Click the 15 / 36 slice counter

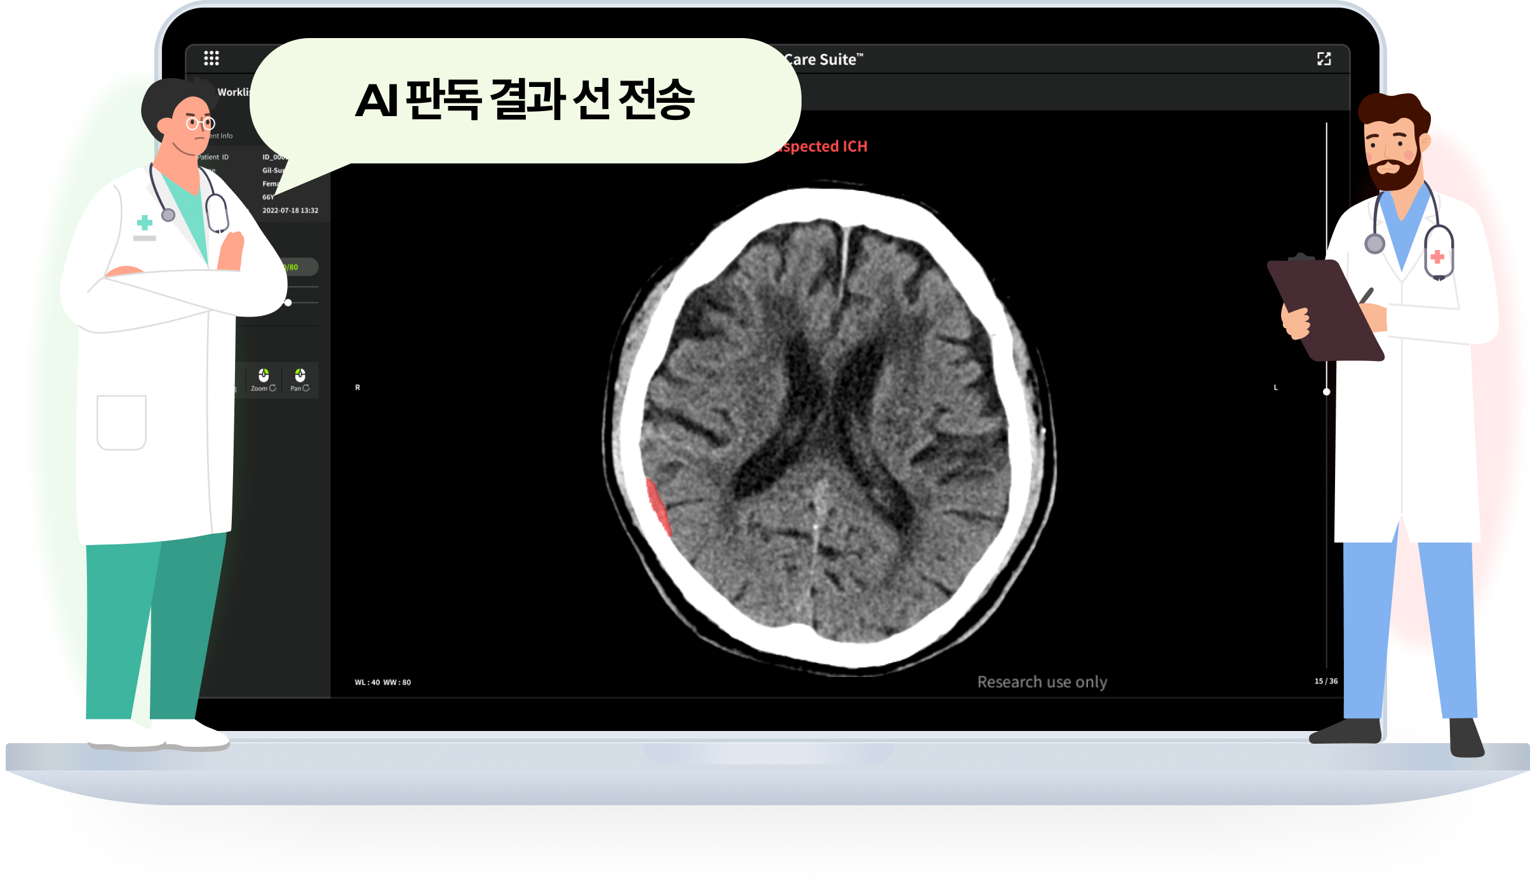(x=1326, y=681)
